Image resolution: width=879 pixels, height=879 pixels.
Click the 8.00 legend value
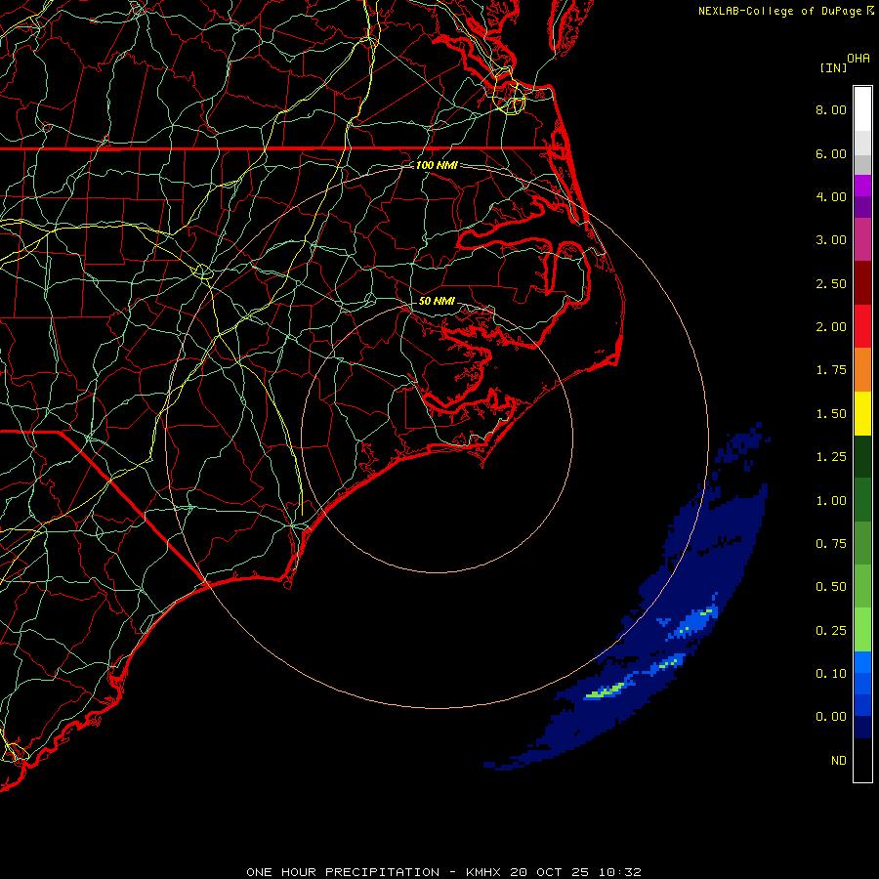831,109
